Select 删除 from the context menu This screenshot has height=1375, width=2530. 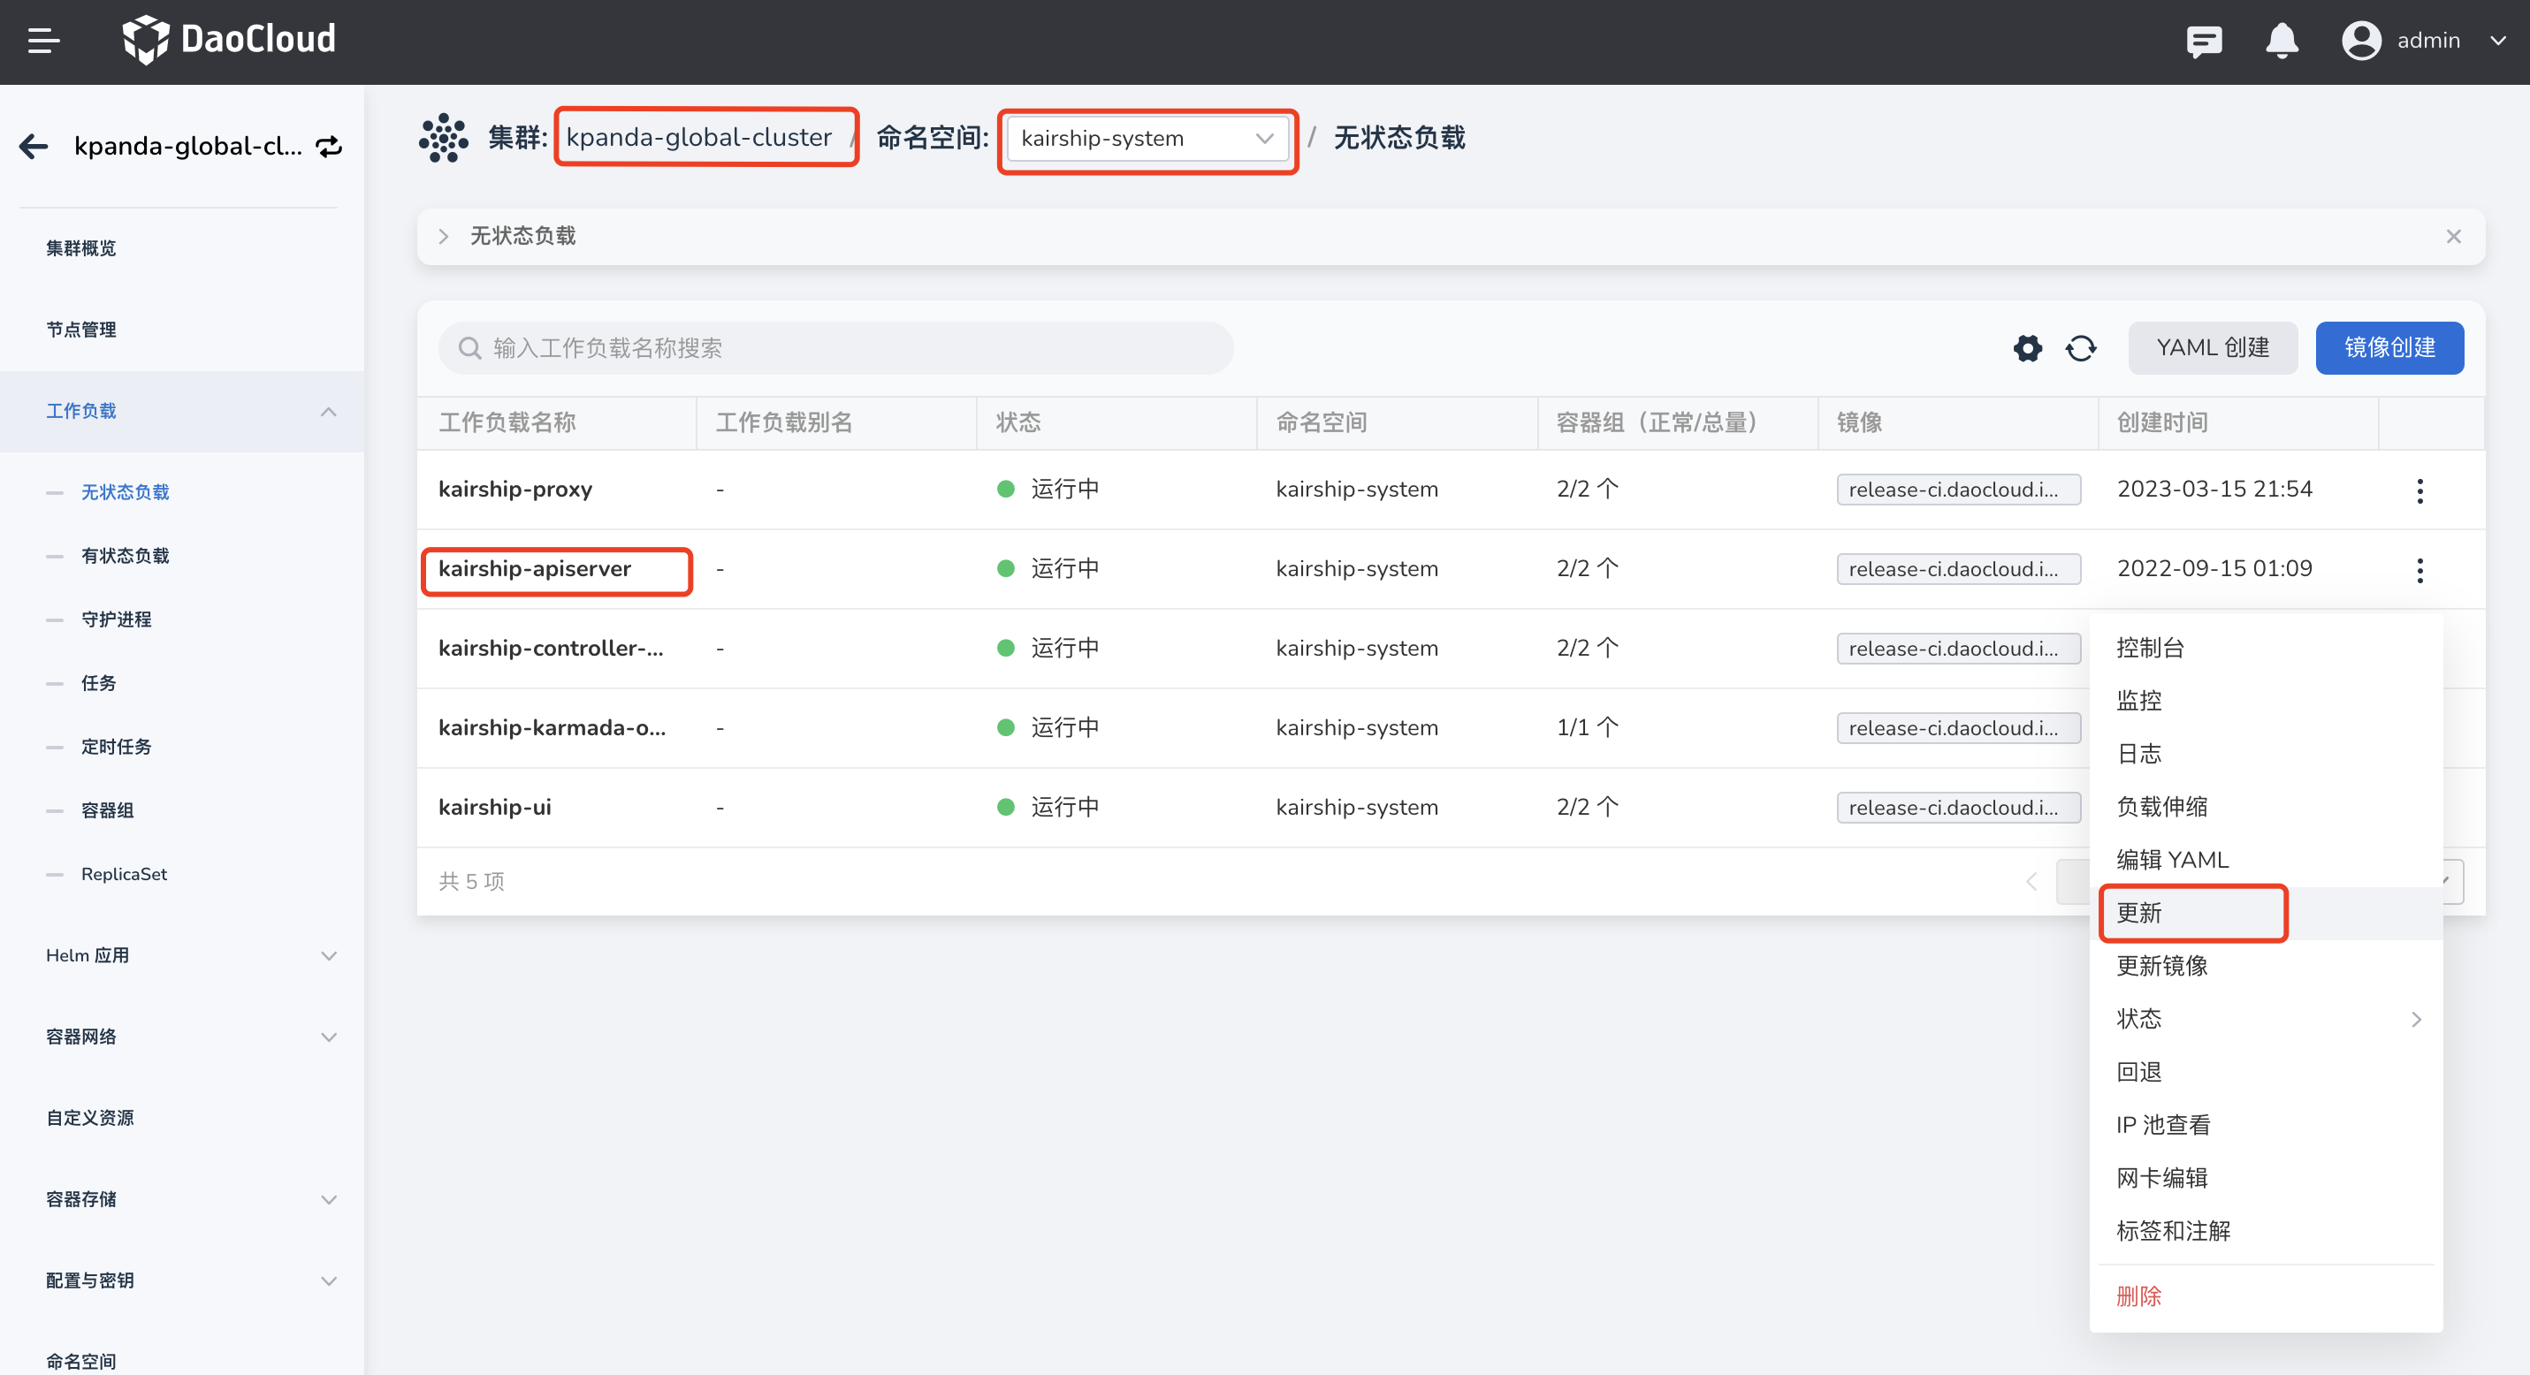coord(2265,1296)
